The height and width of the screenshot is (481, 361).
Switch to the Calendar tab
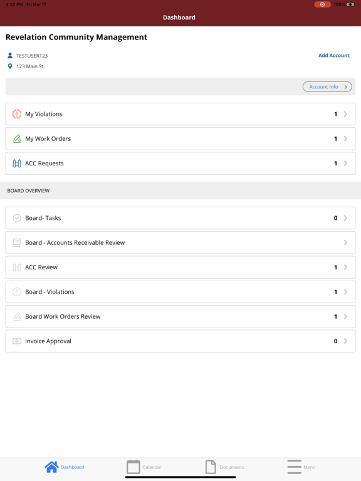tap(144, 467)
